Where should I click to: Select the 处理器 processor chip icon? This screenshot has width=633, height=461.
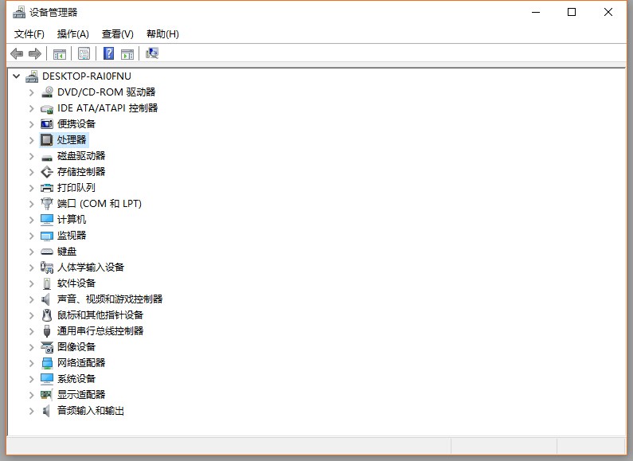click(x=47, y=140)
